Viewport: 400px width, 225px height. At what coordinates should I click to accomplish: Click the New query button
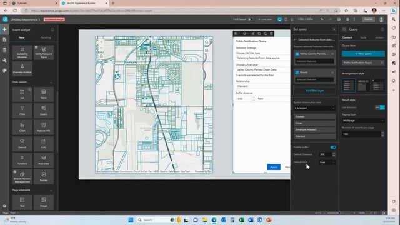click(363, 54)
